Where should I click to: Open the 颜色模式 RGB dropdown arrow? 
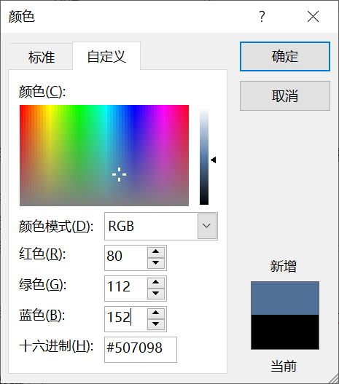click(207, 226)
